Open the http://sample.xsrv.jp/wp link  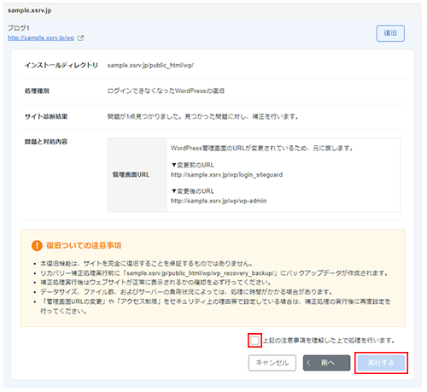point(41,38)
